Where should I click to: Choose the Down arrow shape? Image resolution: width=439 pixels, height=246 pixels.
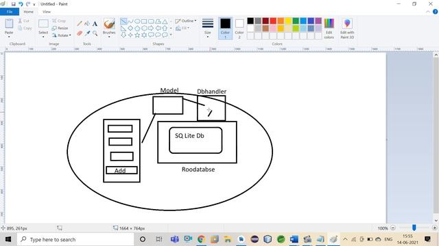coord(123,35)
